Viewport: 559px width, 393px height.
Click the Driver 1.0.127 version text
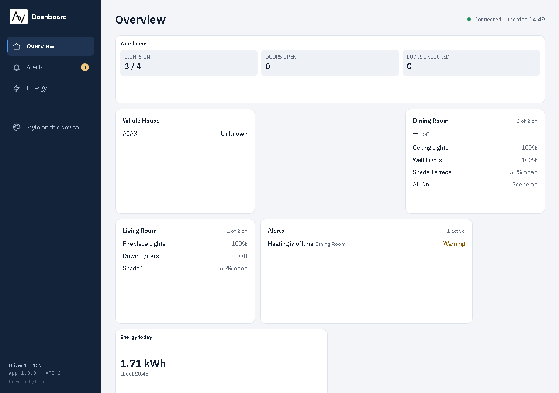tap(25, 365)
